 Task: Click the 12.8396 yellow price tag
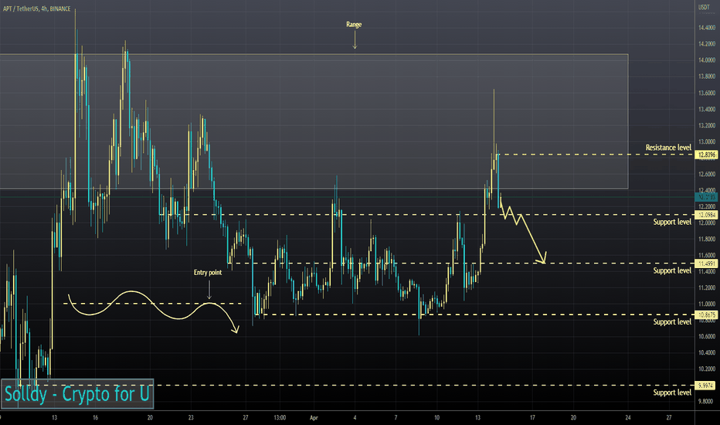coord(707,155)
